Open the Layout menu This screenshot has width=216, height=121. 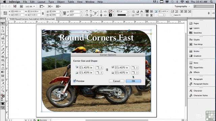[41, 2]
